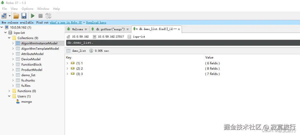Collapse the icpx-iot database node
The height and width of the screenshot is (135, 300).
point(6,33)
